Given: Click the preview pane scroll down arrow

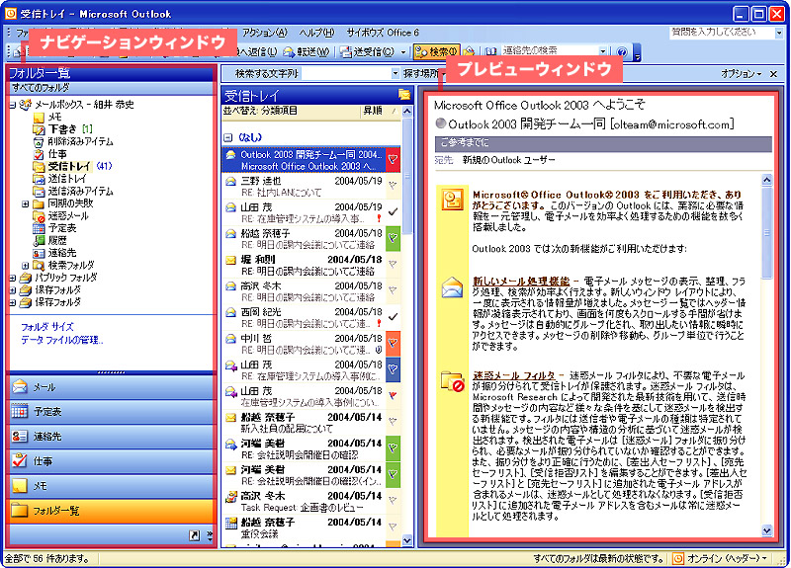Looking at the screenshot, I should coord(767,530).
